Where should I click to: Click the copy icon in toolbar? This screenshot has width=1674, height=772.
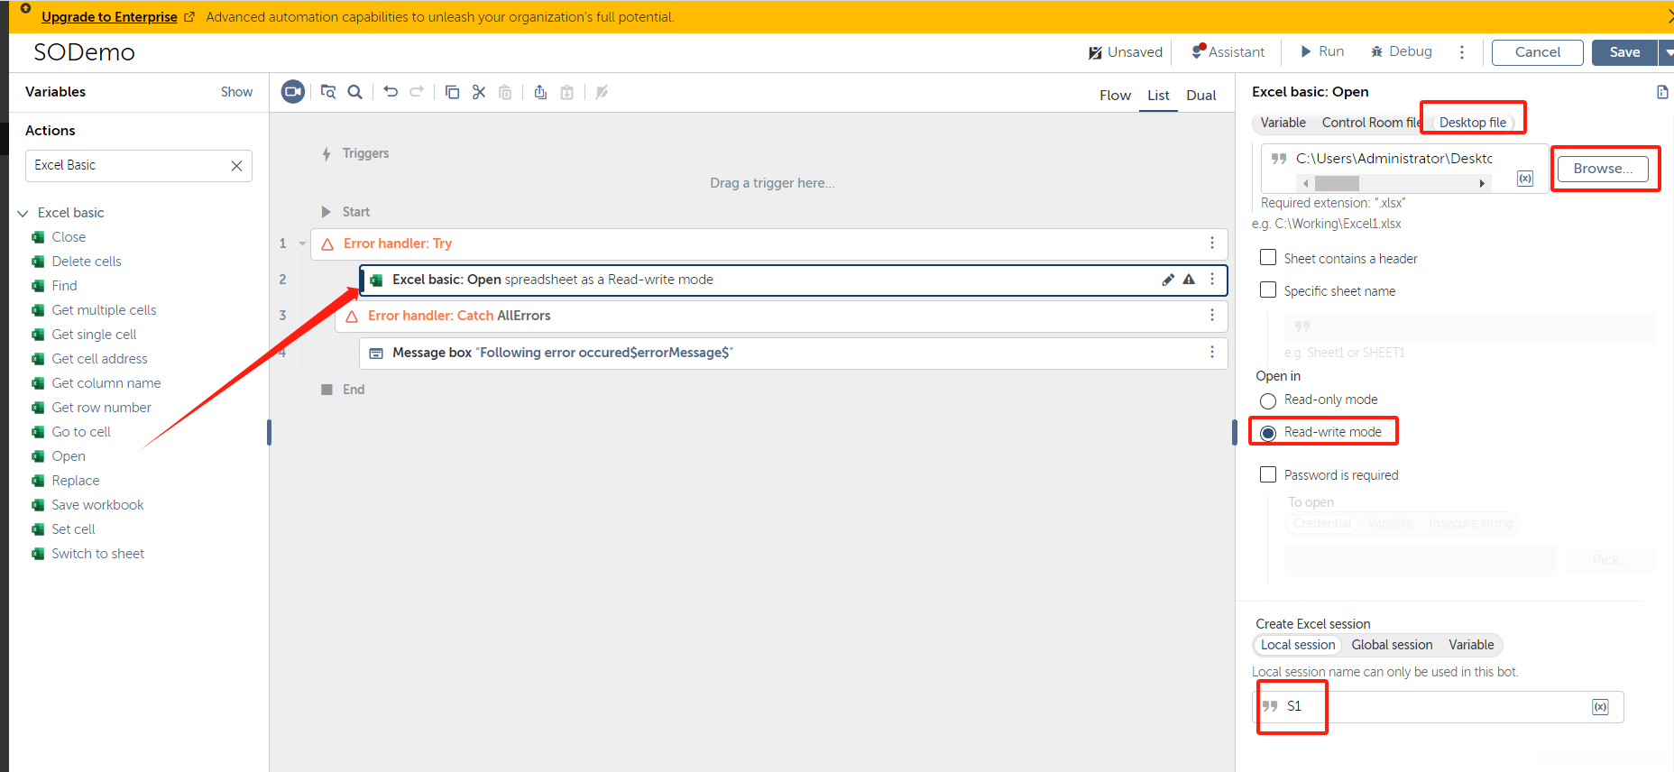pos(452,92)
